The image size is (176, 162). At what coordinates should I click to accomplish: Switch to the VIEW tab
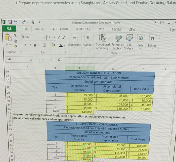click(132, 30)
